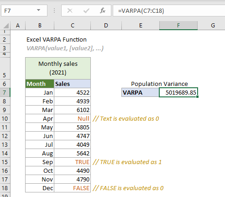The image size is (225, 197).
Task: Expand the Name Box dropdown arrow
Action: pos(39,10)
